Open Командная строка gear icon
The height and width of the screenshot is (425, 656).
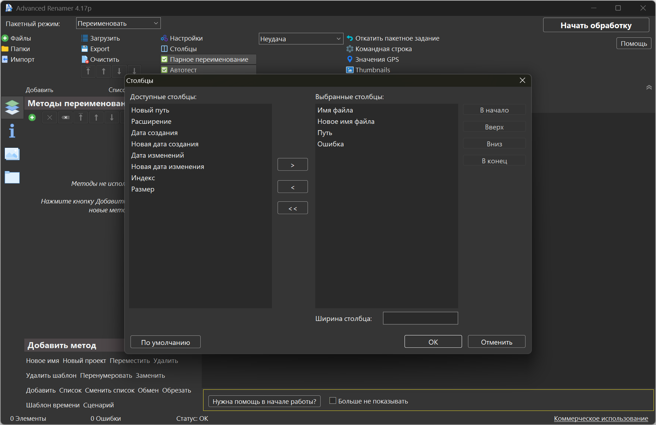350,49
